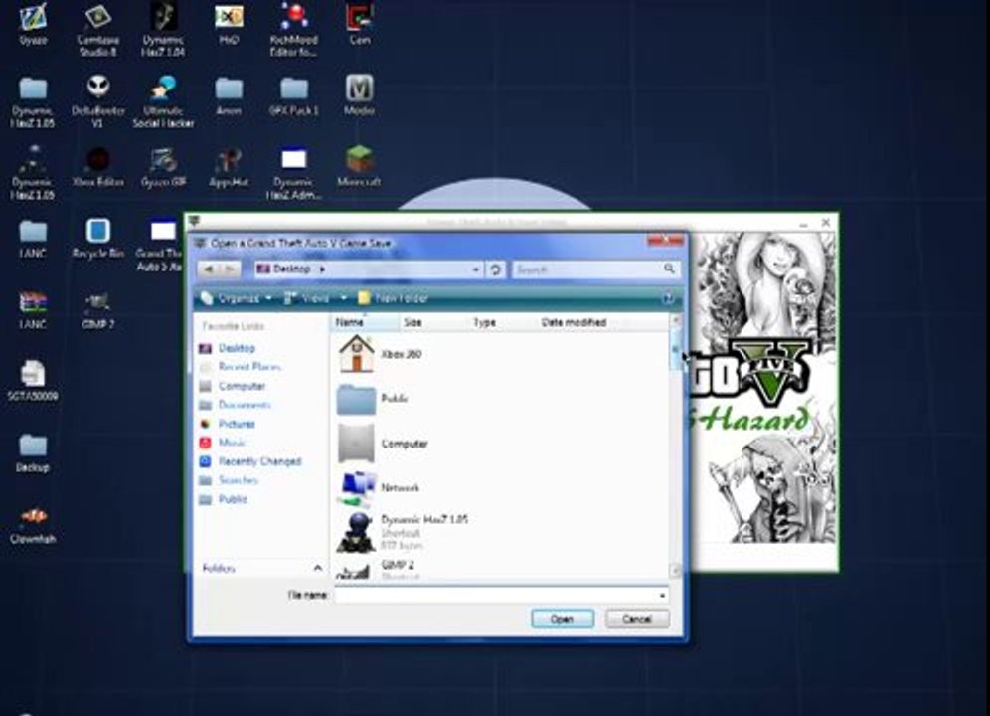Select the GIMP 2 shortcut in file list
Viewport: 990px width, 716px height.
tap(377, 569)
